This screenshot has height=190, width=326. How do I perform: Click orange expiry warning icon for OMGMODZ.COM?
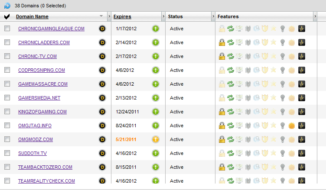[156, 139]
